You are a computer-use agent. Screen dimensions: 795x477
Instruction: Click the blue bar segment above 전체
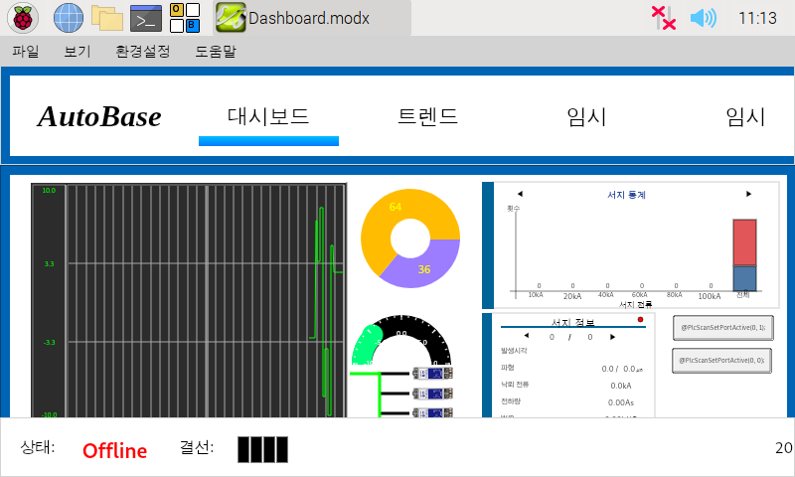pos(744,278)
